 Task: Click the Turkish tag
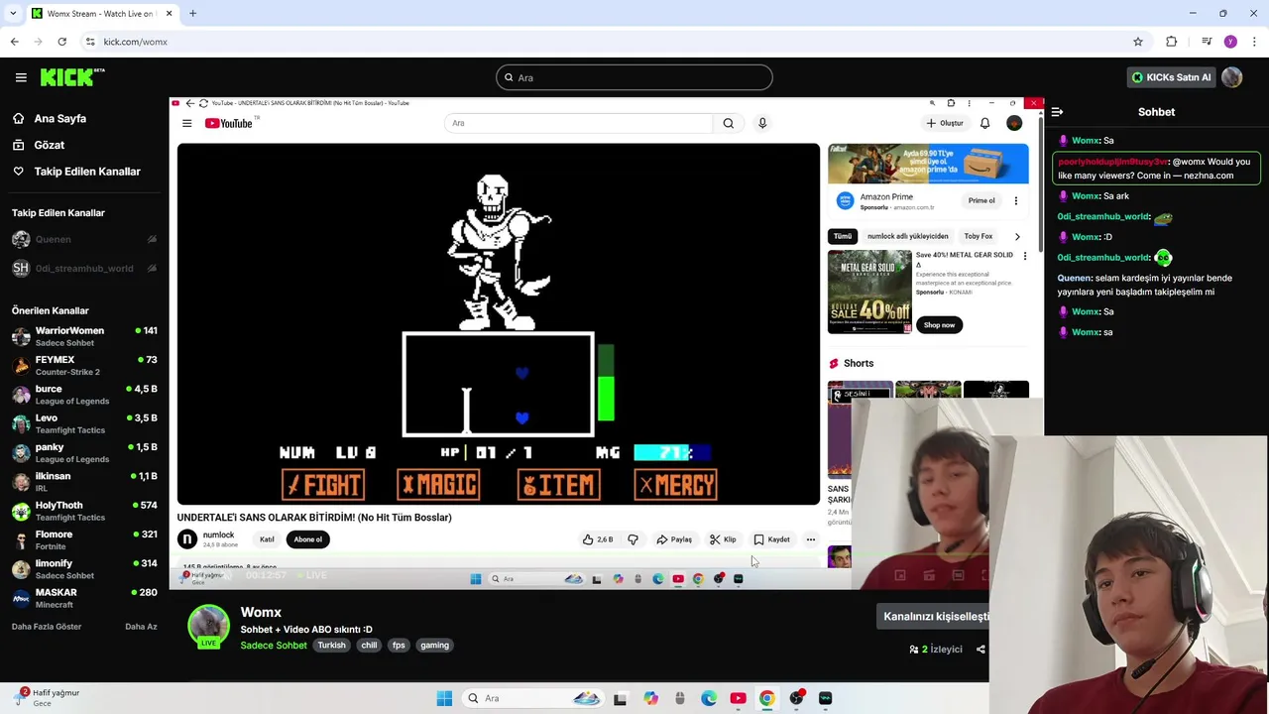click(332, 646)
